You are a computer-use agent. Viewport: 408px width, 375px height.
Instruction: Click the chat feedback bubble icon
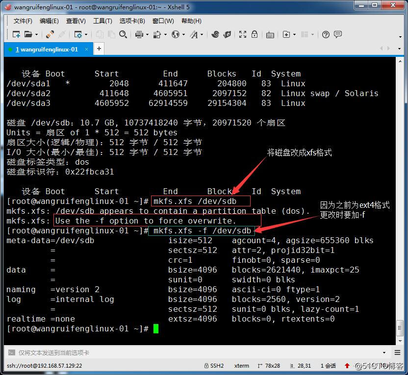coord(338,34)
